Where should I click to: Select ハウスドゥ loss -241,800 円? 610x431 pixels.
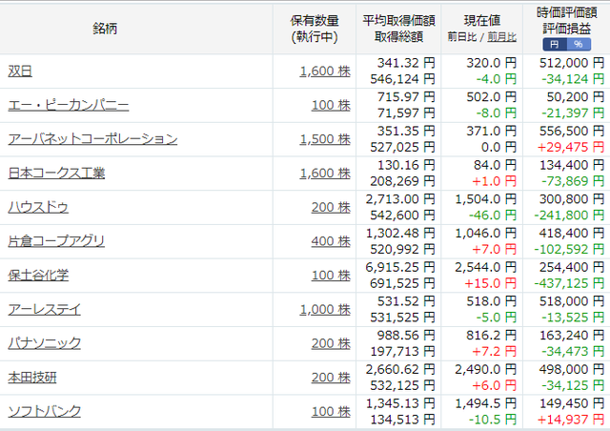pos(569,215)
